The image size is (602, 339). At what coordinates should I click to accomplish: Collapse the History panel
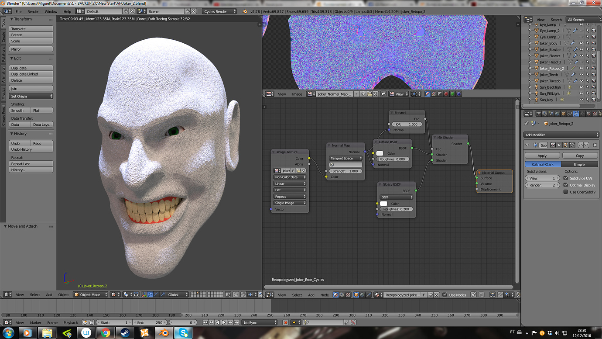coord(12,134)
